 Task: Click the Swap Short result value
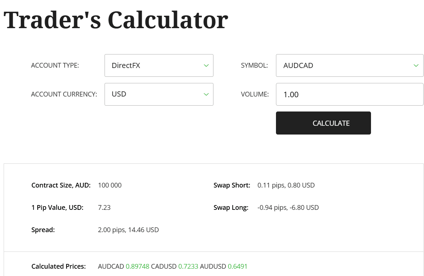pos(286,185)
